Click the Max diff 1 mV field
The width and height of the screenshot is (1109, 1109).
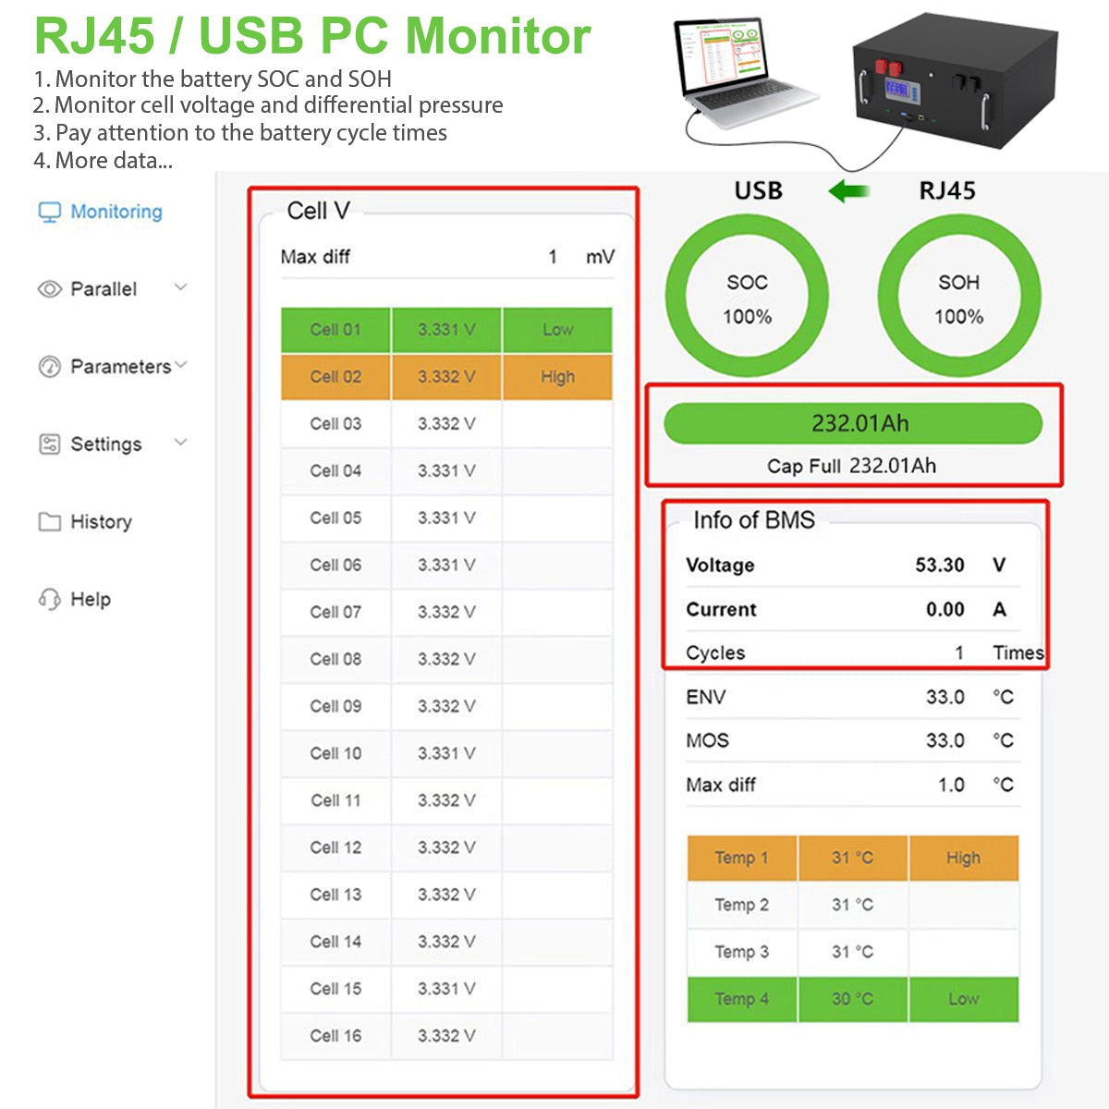coord(446,256)
